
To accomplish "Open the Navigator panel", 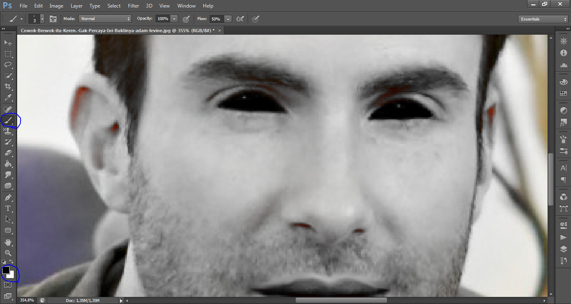I will point(563,41).
